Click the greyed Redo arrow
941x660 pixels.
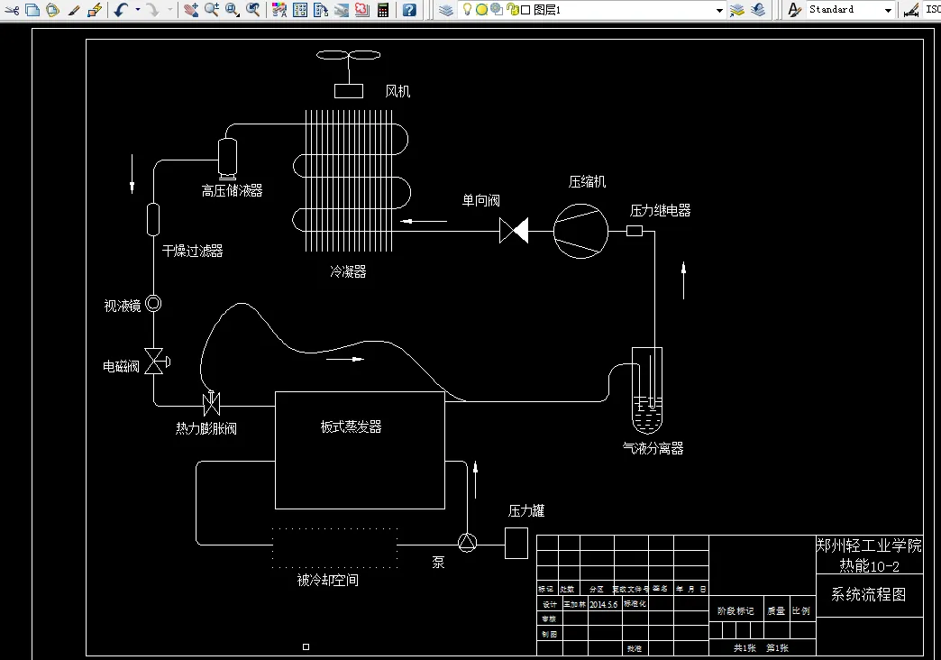click(x=153, y=10)
